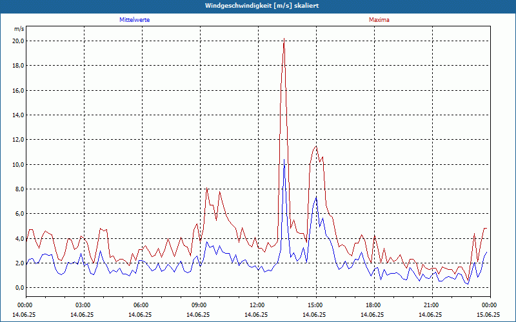
Task: Click the 14,0 y-axis value
Action: click(x=18, y=115)
